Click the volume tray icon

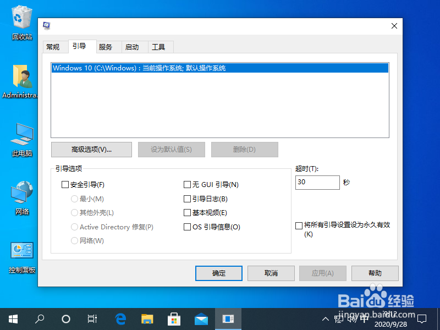click(351, 319)
